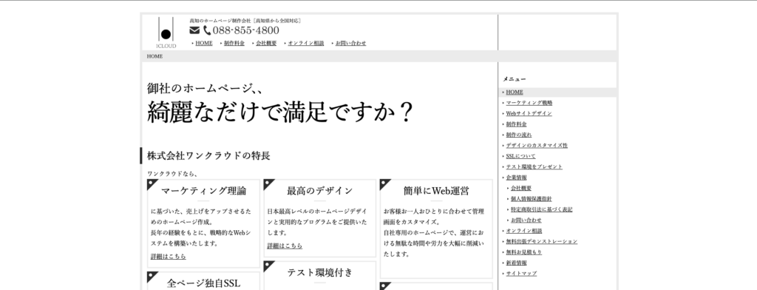
Task: Click the メニュー sidebar heading
Action: coord(515,78)
